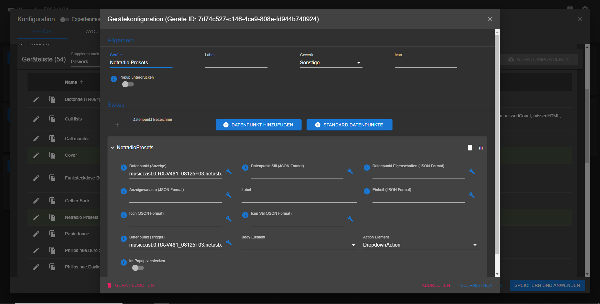Show info for Datenpunkt Stil

[245, 168]
